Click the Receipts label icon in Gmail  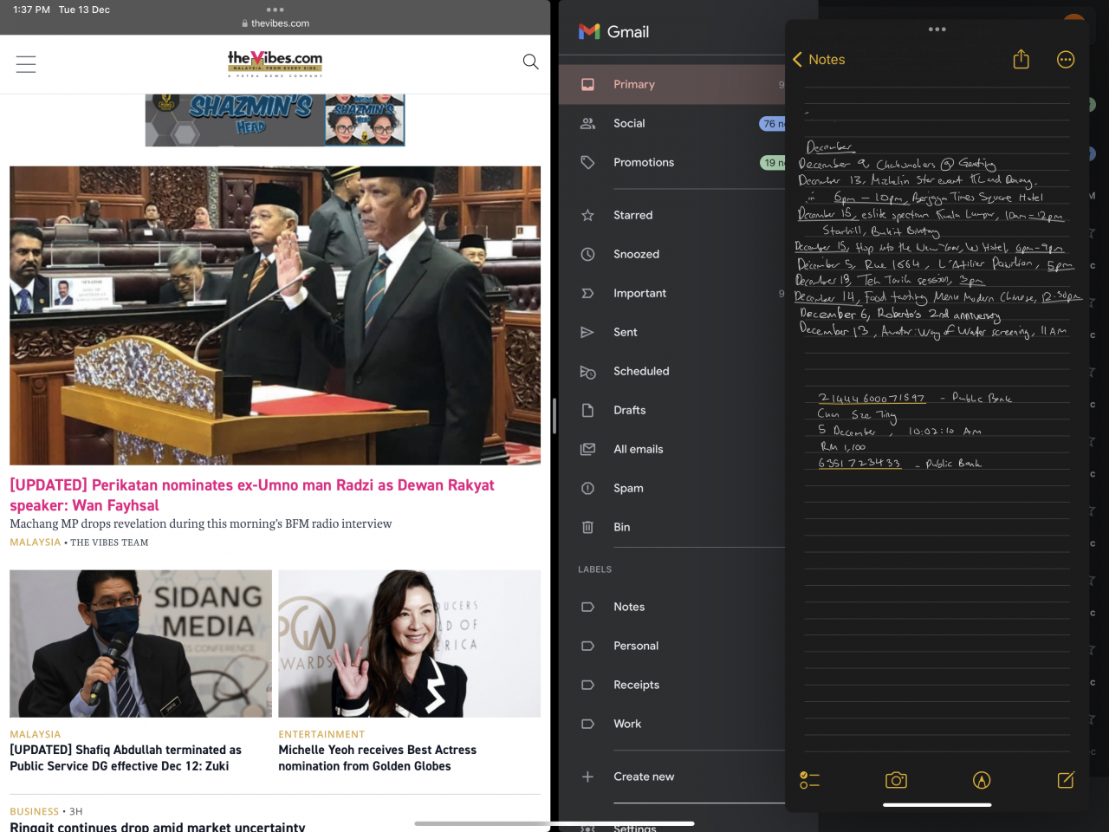click(587, 685)
